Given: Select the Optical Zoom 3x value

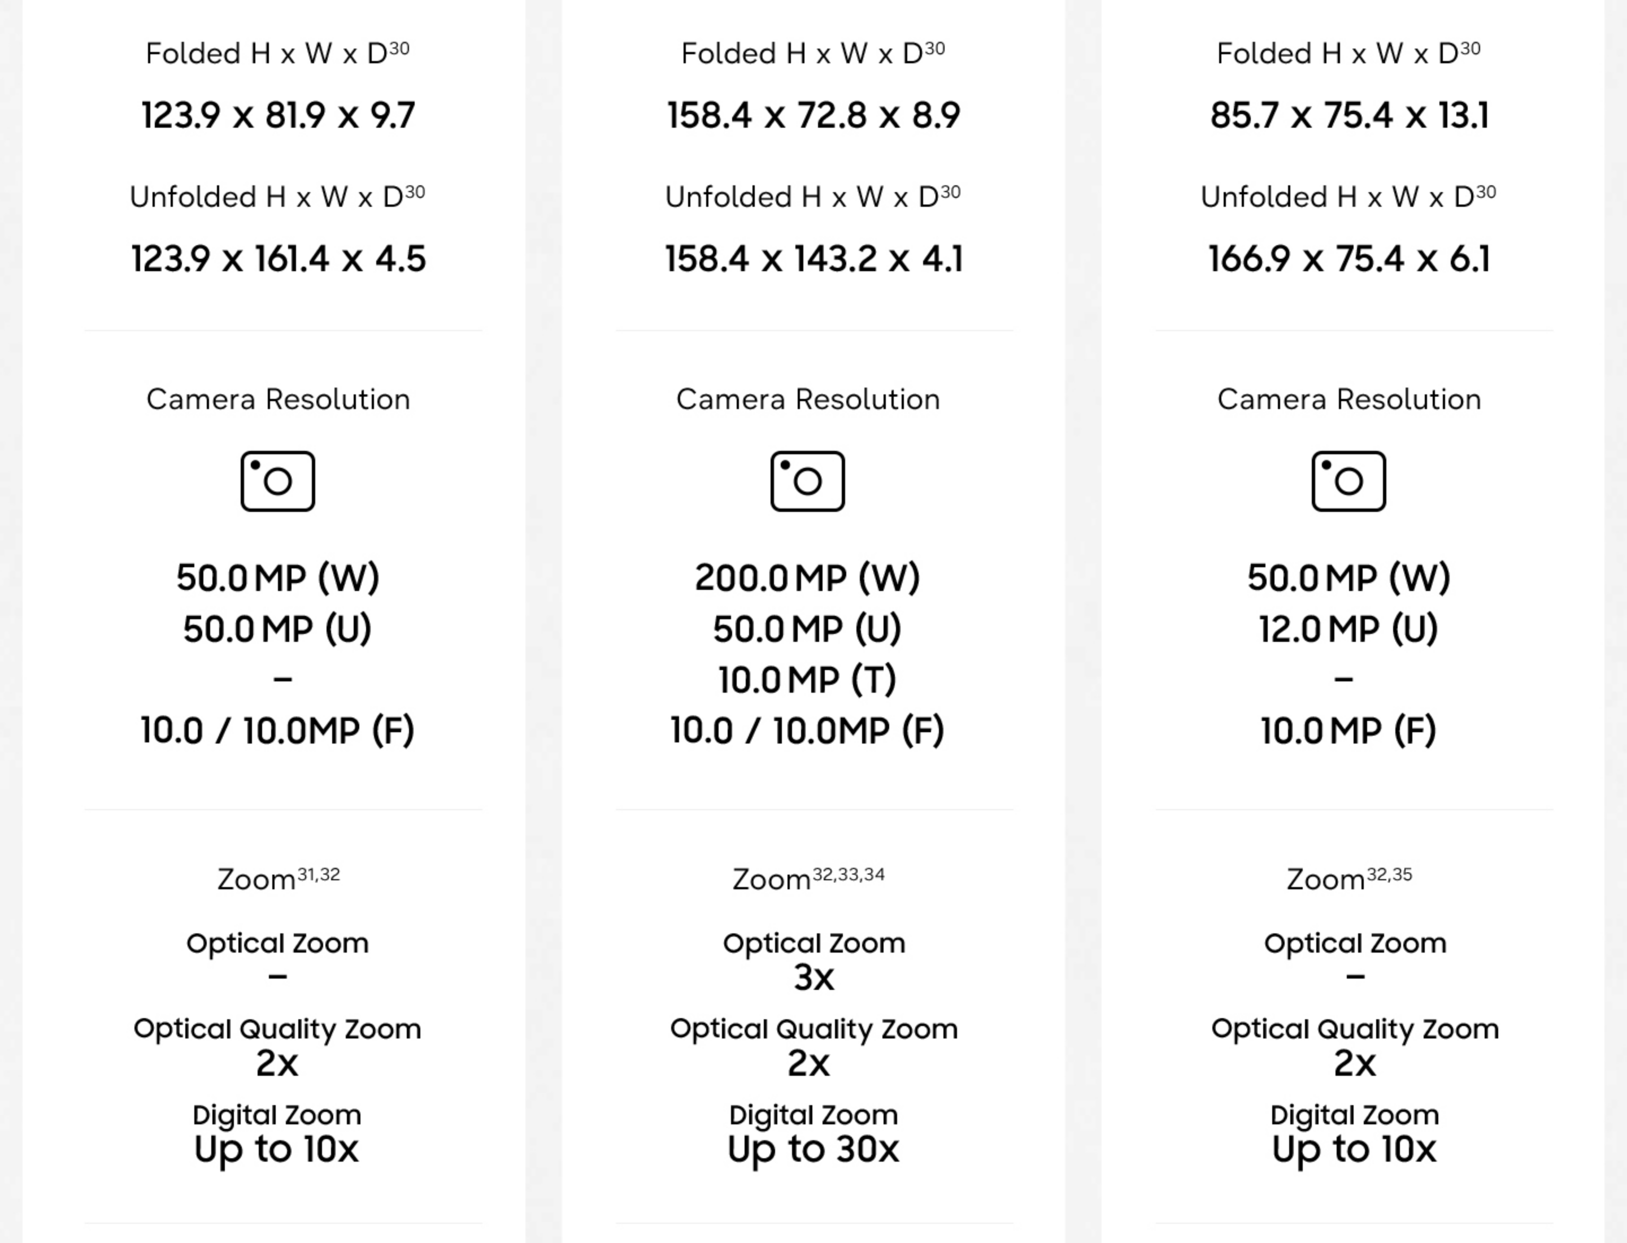Looking at the screenshot, I should (x=814, y=977).
